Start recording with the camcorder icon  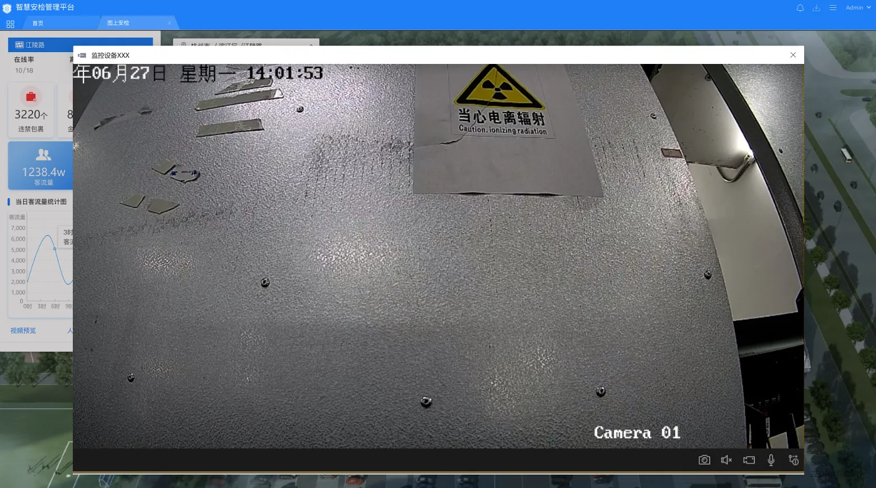(749, 460)
